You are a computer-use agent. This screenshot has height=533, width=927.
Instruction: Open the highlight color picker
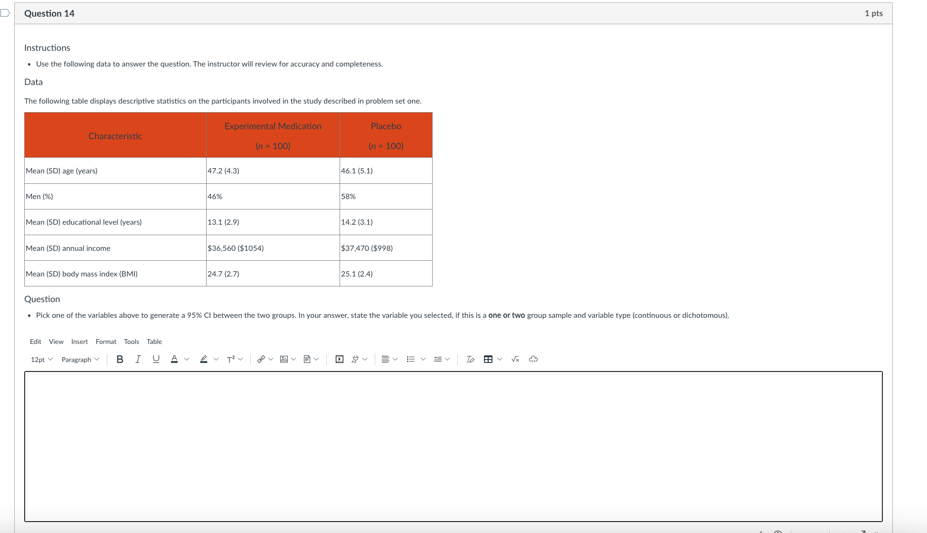(x=204, y=359)
